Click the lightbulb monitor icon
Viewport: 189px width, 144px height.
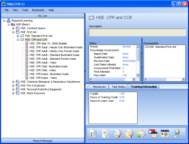177,133
